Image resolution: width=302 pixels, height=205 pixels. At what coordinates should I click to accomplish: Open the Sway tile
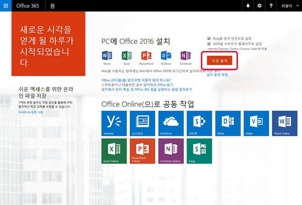pos(199,151)
